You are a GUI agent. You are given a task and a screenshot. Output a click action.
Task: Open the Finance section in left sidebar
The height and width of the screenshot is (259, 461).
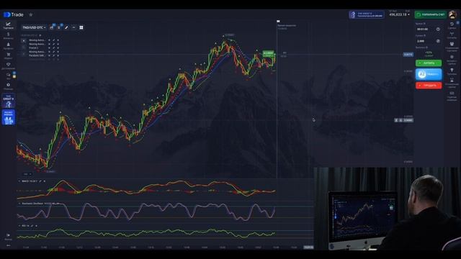pyautogui.click(x=8, y=36)
